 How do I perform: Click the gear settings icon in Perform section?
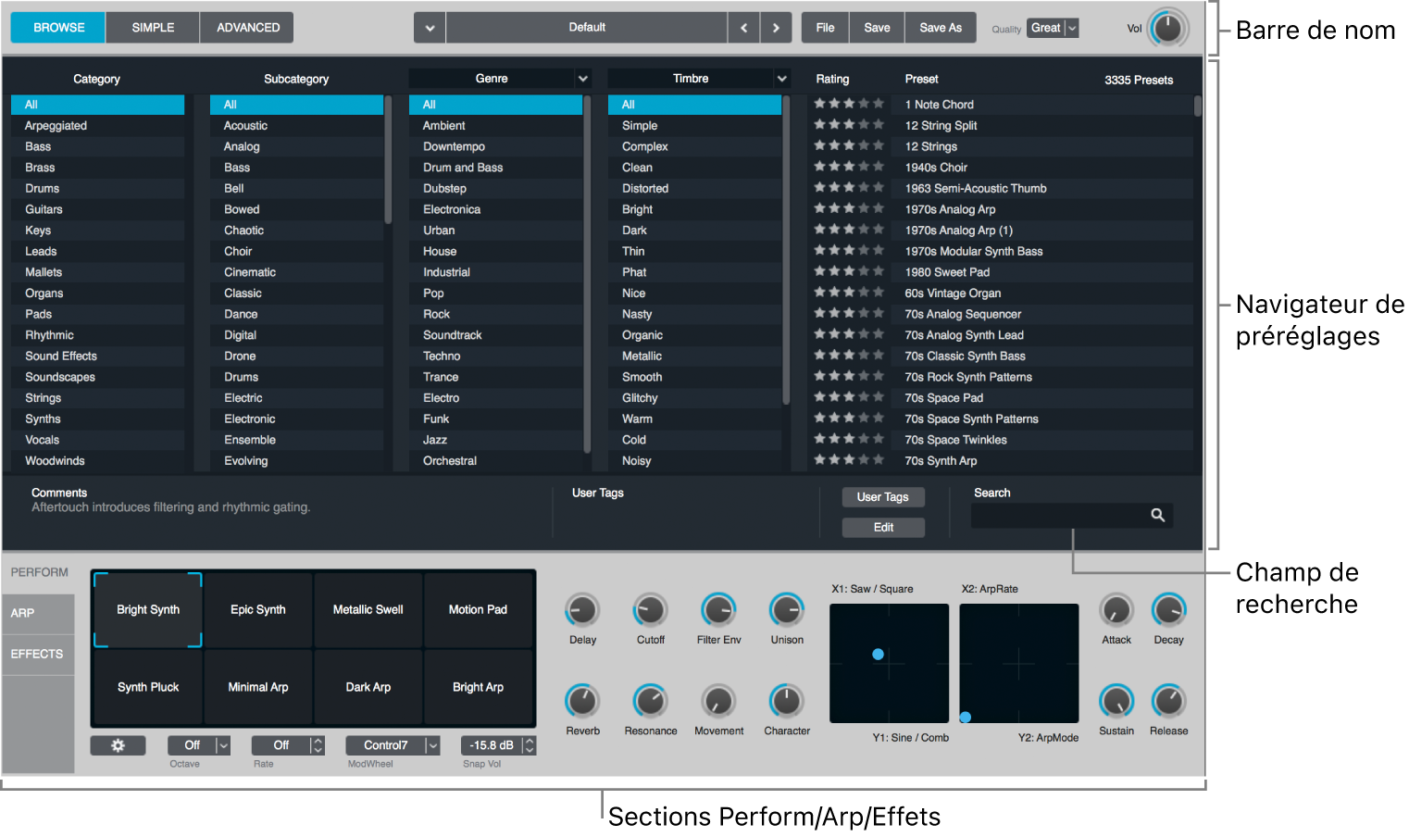118,745
